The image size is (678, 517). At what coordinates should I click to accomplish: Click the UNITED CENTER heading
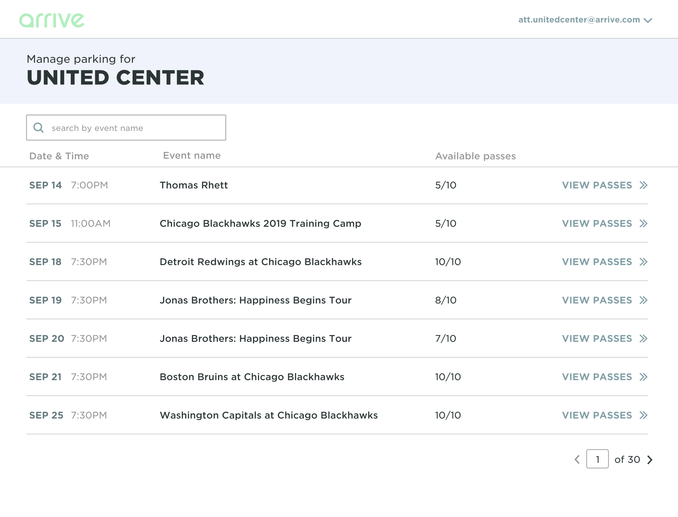click(x=116, y=77)
